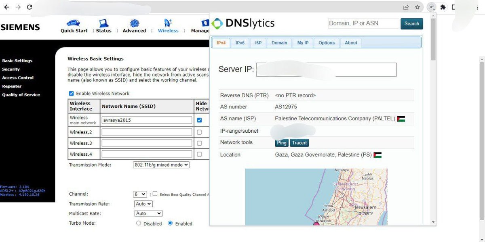This screenshot has width=485, height=242.
Task: Switch to the IPv4 tab
Action: [x=221, y=43]
